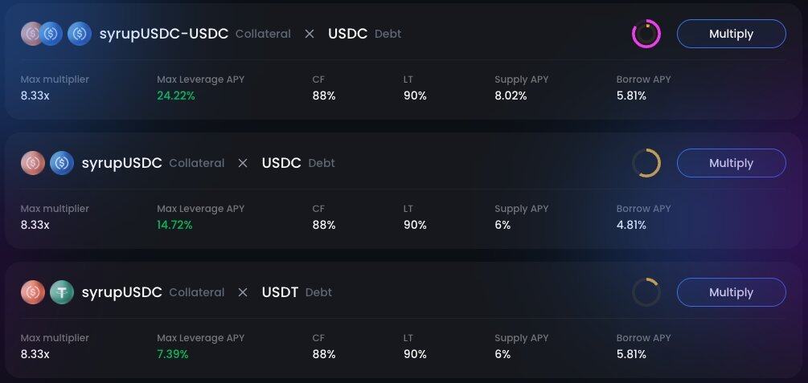Click the USDC coin icon in second row
The image size is (808, 383).
pos(62,163)
